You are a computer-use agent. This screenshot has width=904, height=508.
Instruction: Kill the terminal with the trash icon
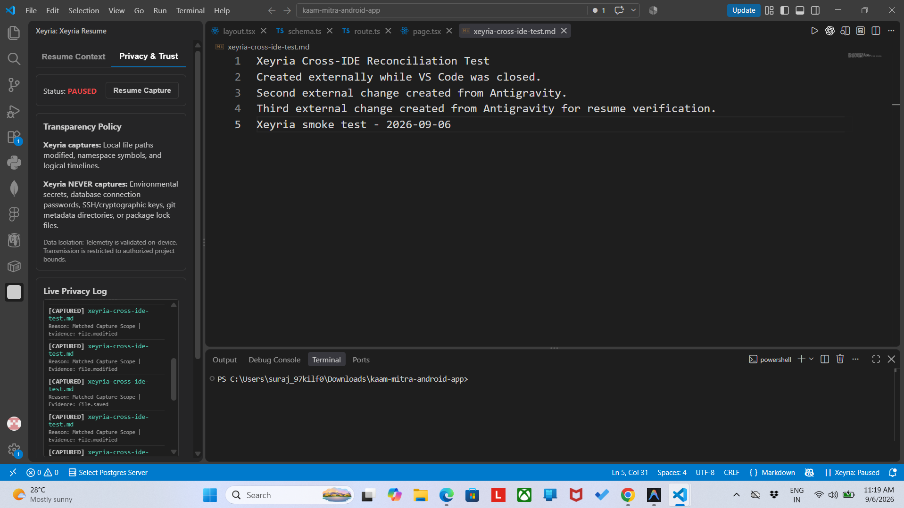pyautogui.click(x=840, y=359)
